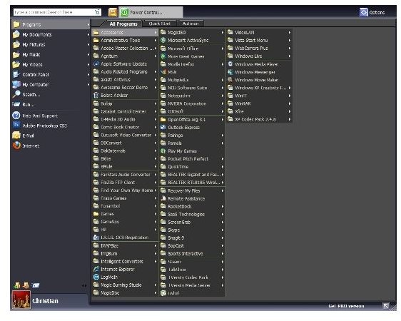Image resolution: width=401 pixels, height=321 pixels.
Task: Open the RocketDock folder
Action: [192, 206]
